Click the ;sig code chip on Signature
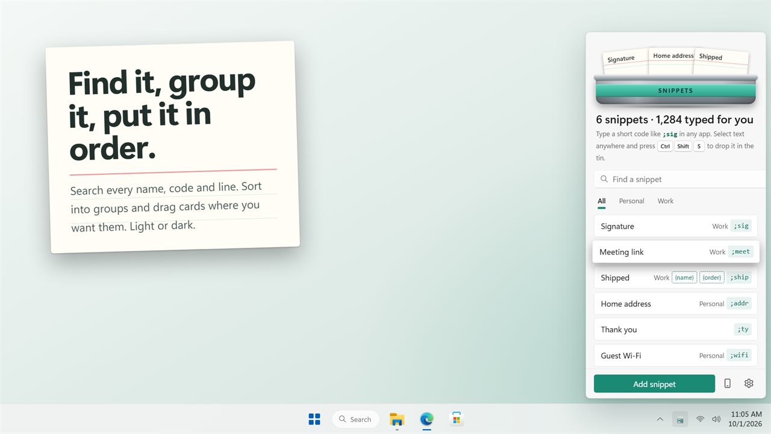The height and width of the screenshot is (434, 771). (x=741, y=226)
